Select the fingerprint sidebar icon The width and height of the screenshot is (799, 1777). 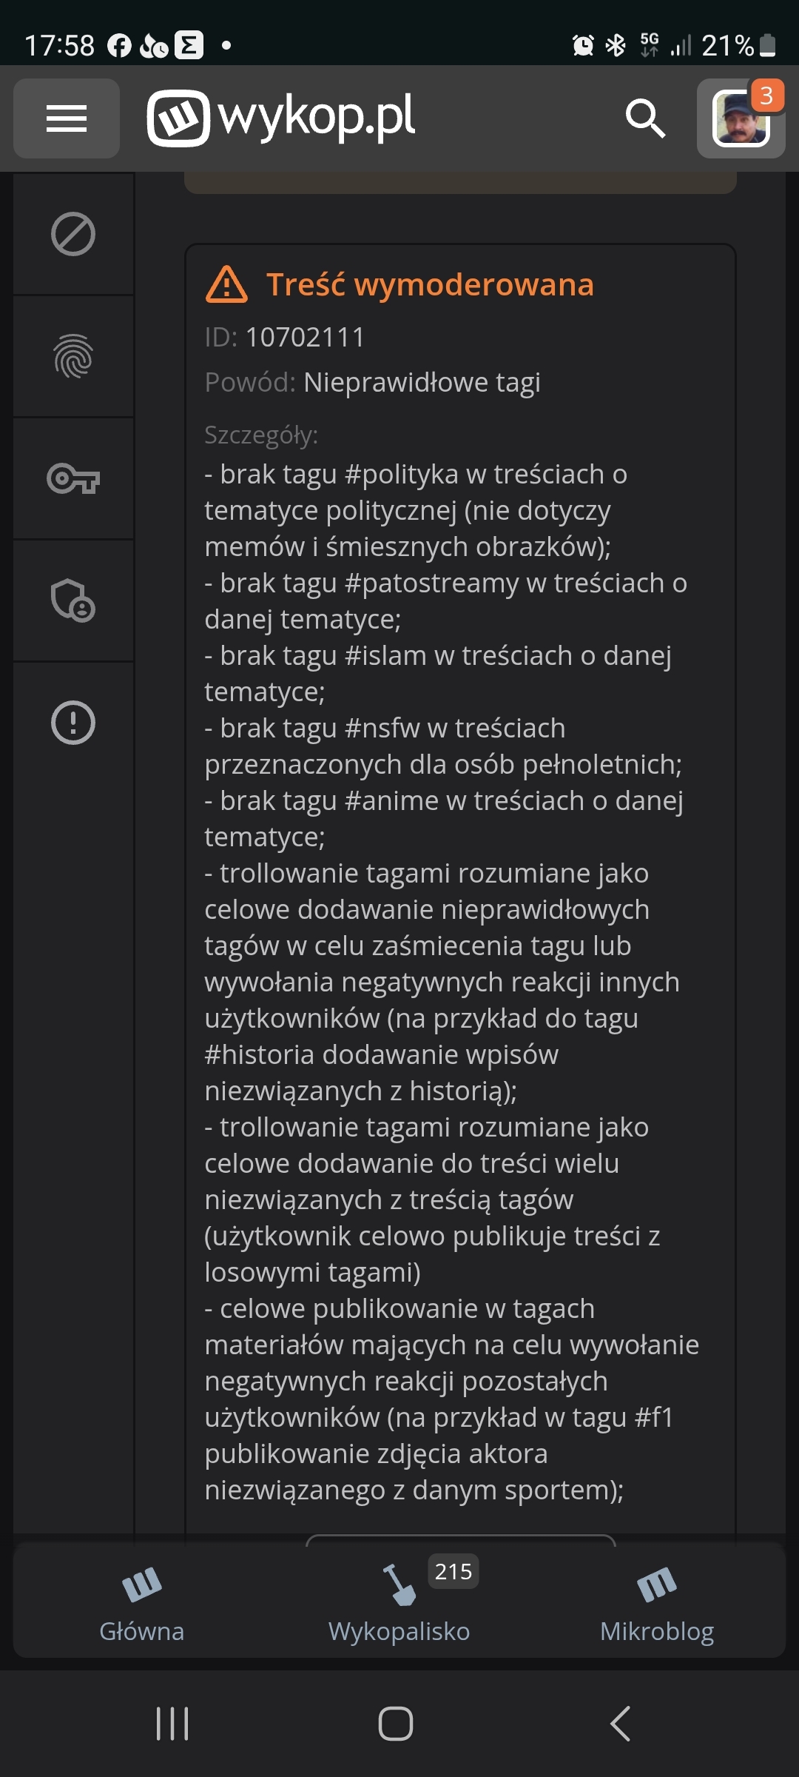73,356
